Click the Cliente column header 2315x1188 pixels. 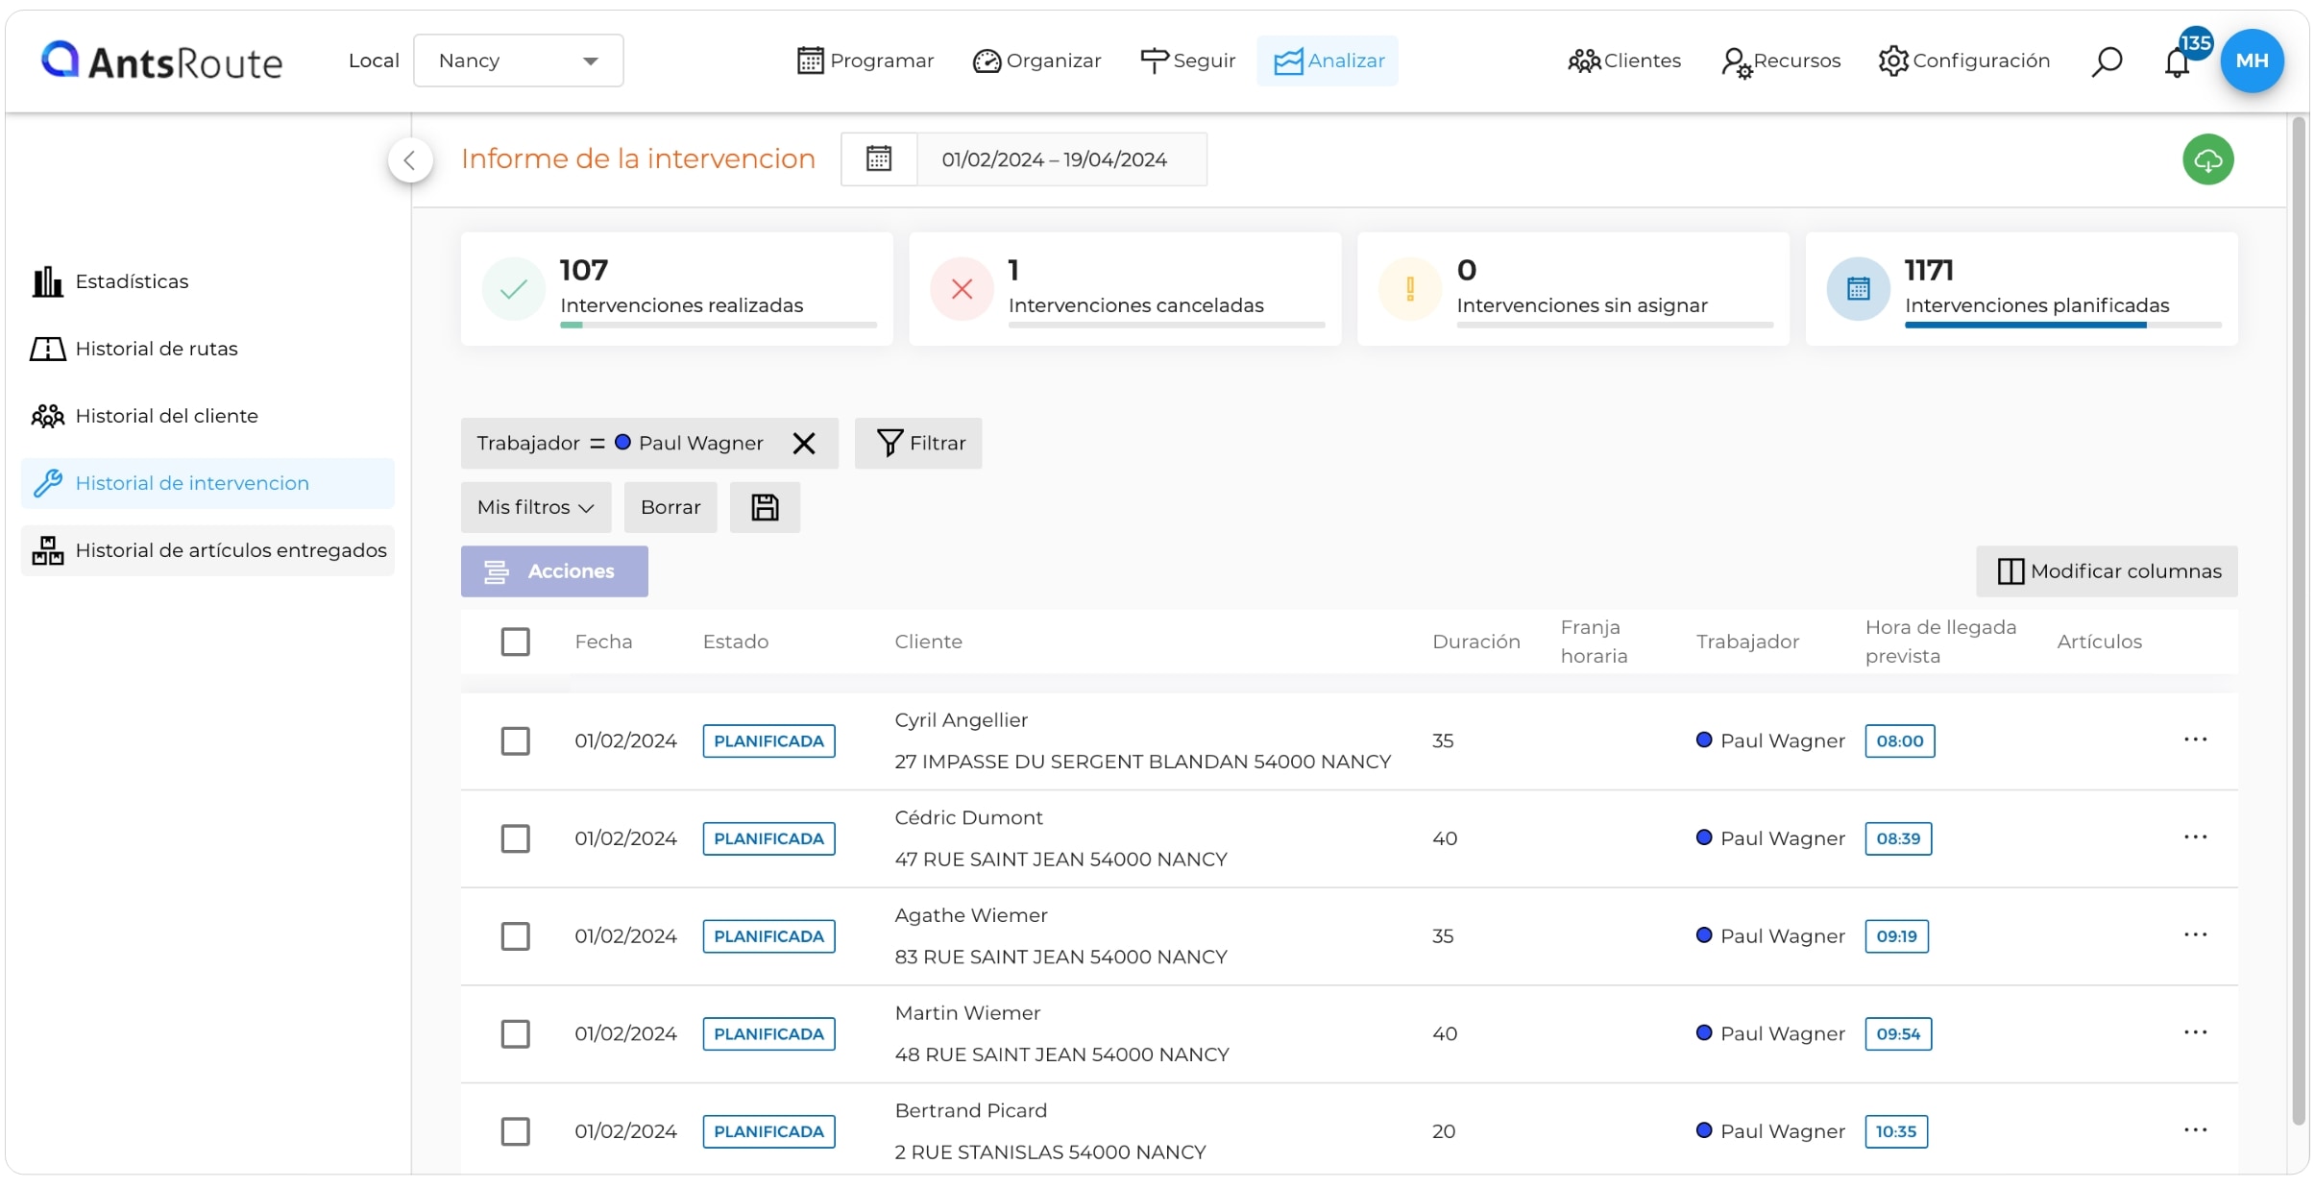pos(928,642)
